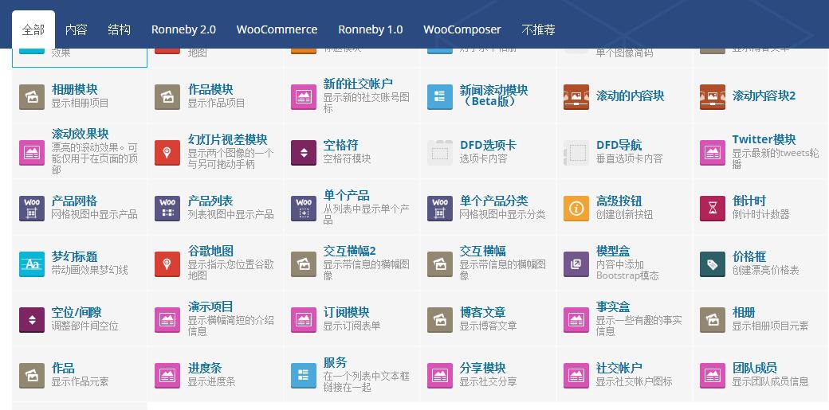Click the 高级按钮 orange info icon

pyautogui.click(x=576, y=209)
